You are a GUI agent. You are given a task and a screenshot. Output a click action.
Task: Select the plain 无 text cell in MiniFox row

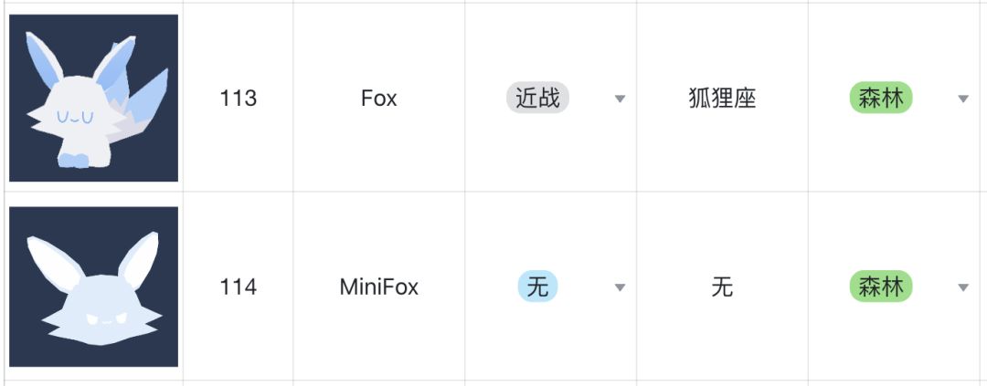[x=722, y=287]
